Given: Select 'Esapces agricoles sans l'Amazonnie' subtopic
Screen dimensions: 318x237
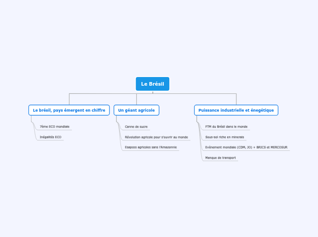Looking at the screenshot, I should tap(151, 147).
